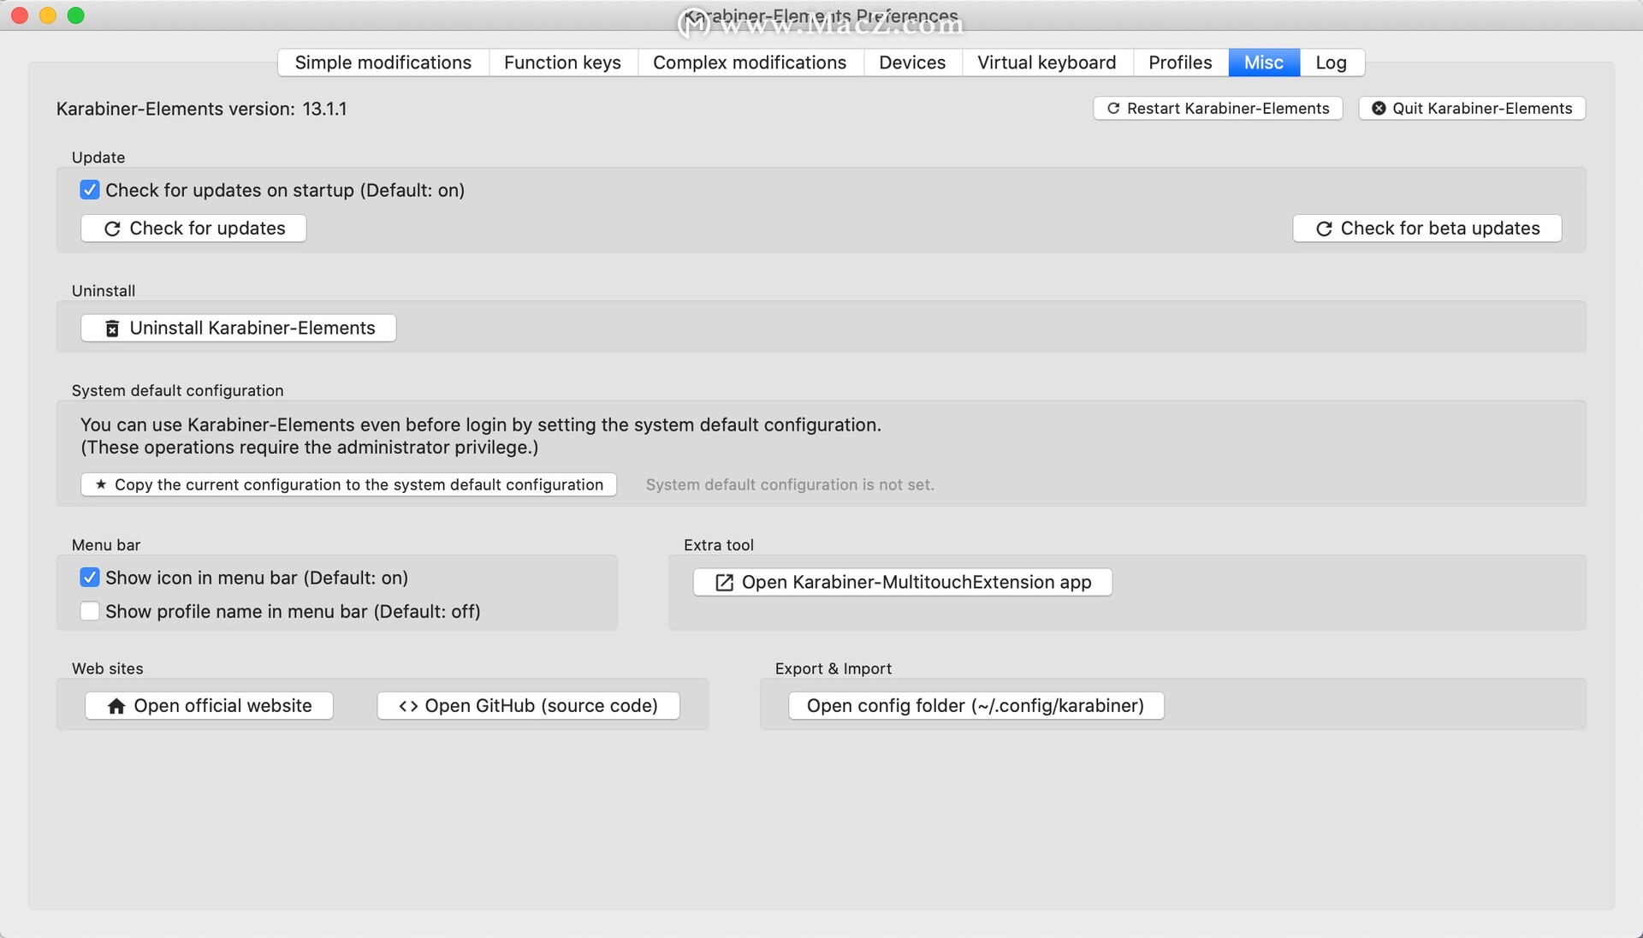Viewport: 1643px width, 938px height.
Task: Open the Virtual keyboard tab
Action: pos(1047,62)
